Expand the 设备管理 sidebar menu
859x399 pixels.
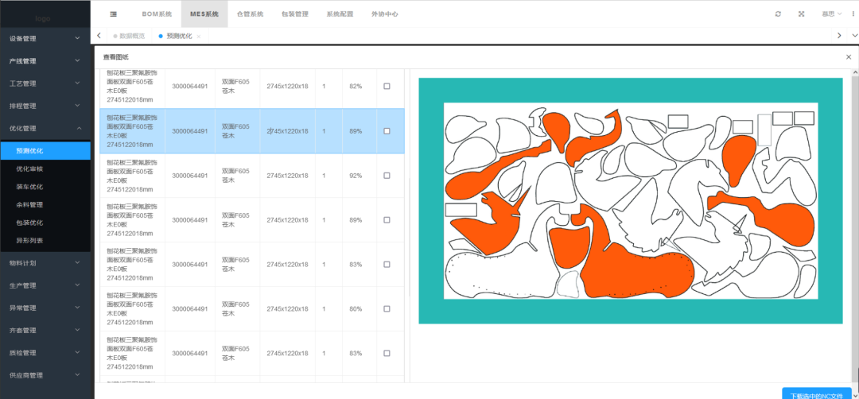45,38
